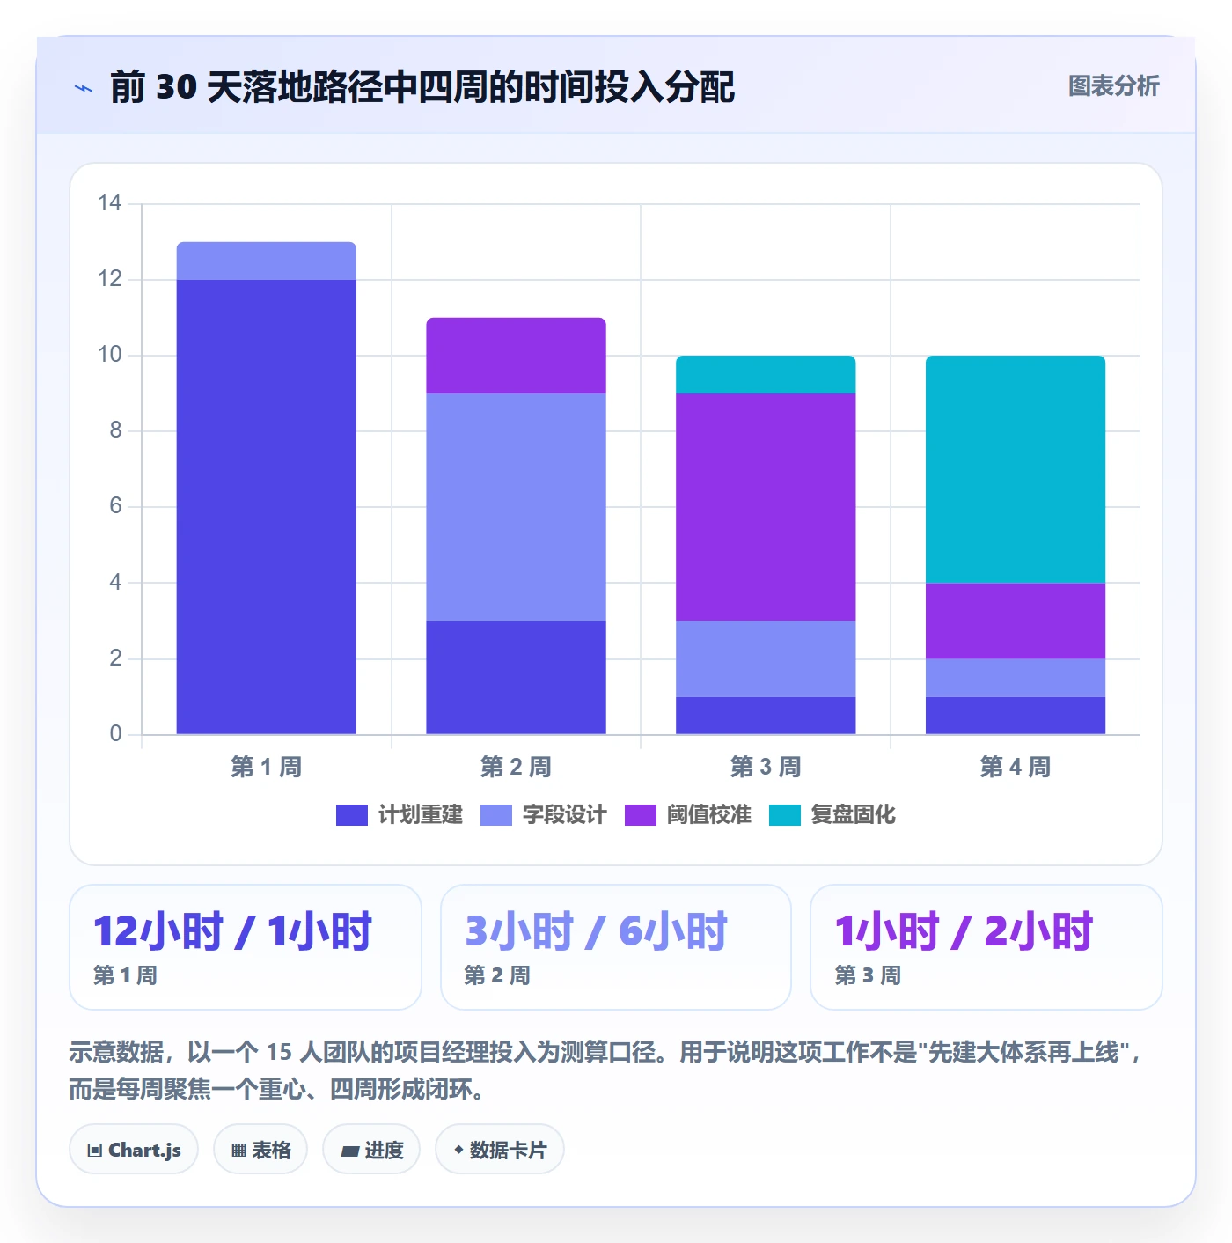
Task: Select the 计划重建 segment in the 第 4 周 bar
Action: point(1016,716)
